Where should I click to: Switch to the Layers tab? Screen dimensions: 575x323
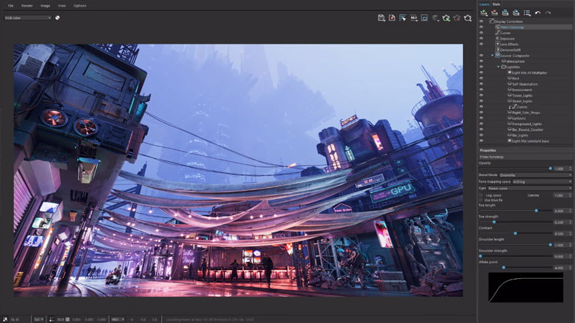click(485, 4)
